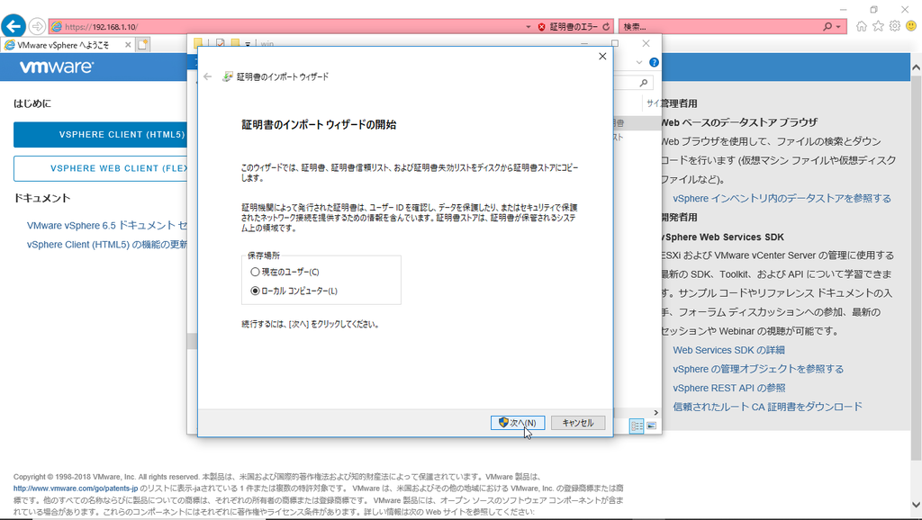The image size is (922, 520).
Task: Expand the search box dropdown
Action: 838,26
